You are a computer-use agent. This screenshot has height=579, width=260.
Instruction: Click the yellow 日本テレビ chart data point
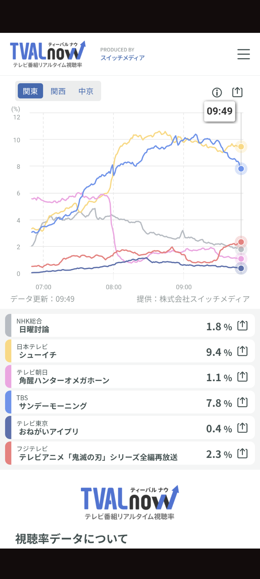click(241, 147)
